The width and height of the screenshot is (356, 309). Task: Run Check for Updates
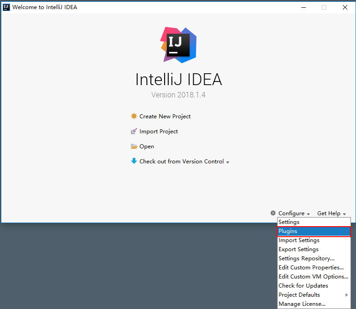point(314,286)
